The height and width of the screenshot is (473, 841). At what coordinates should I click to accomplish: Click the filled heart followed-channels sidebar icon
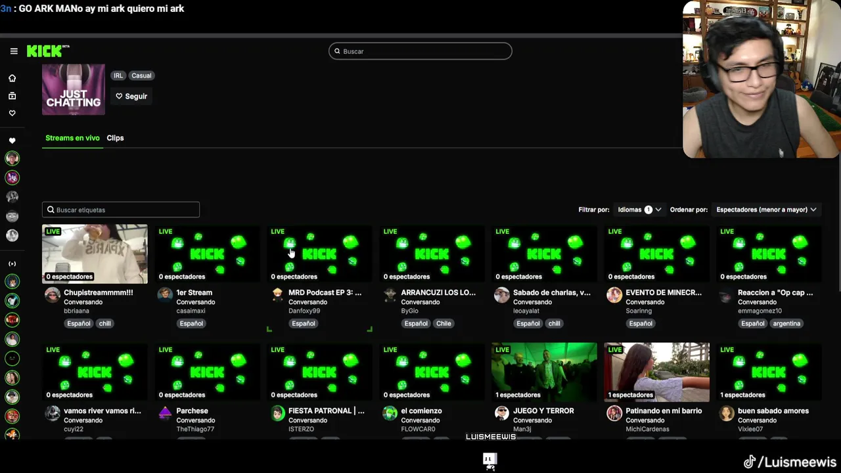pos(12,141)
